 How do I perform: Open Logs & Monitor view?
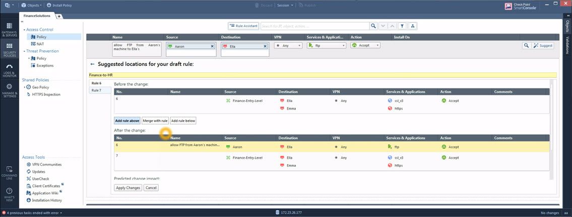(9, 70)
